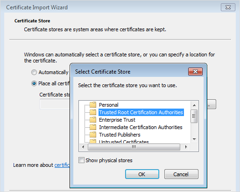Choose the Enterprise Trust store
Image resolution: width=240 pixels, height=192 pixels.
117,120
